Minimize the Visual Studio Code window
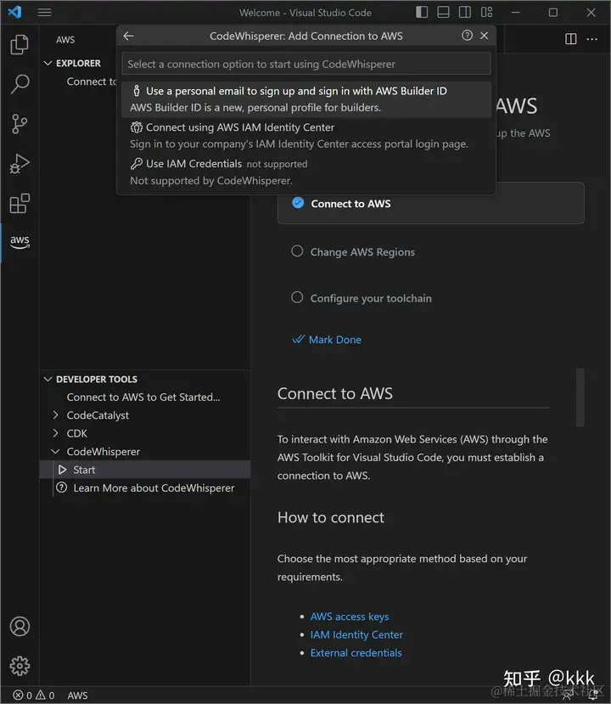Screen dimensions: 611x704 coord(516,13)
